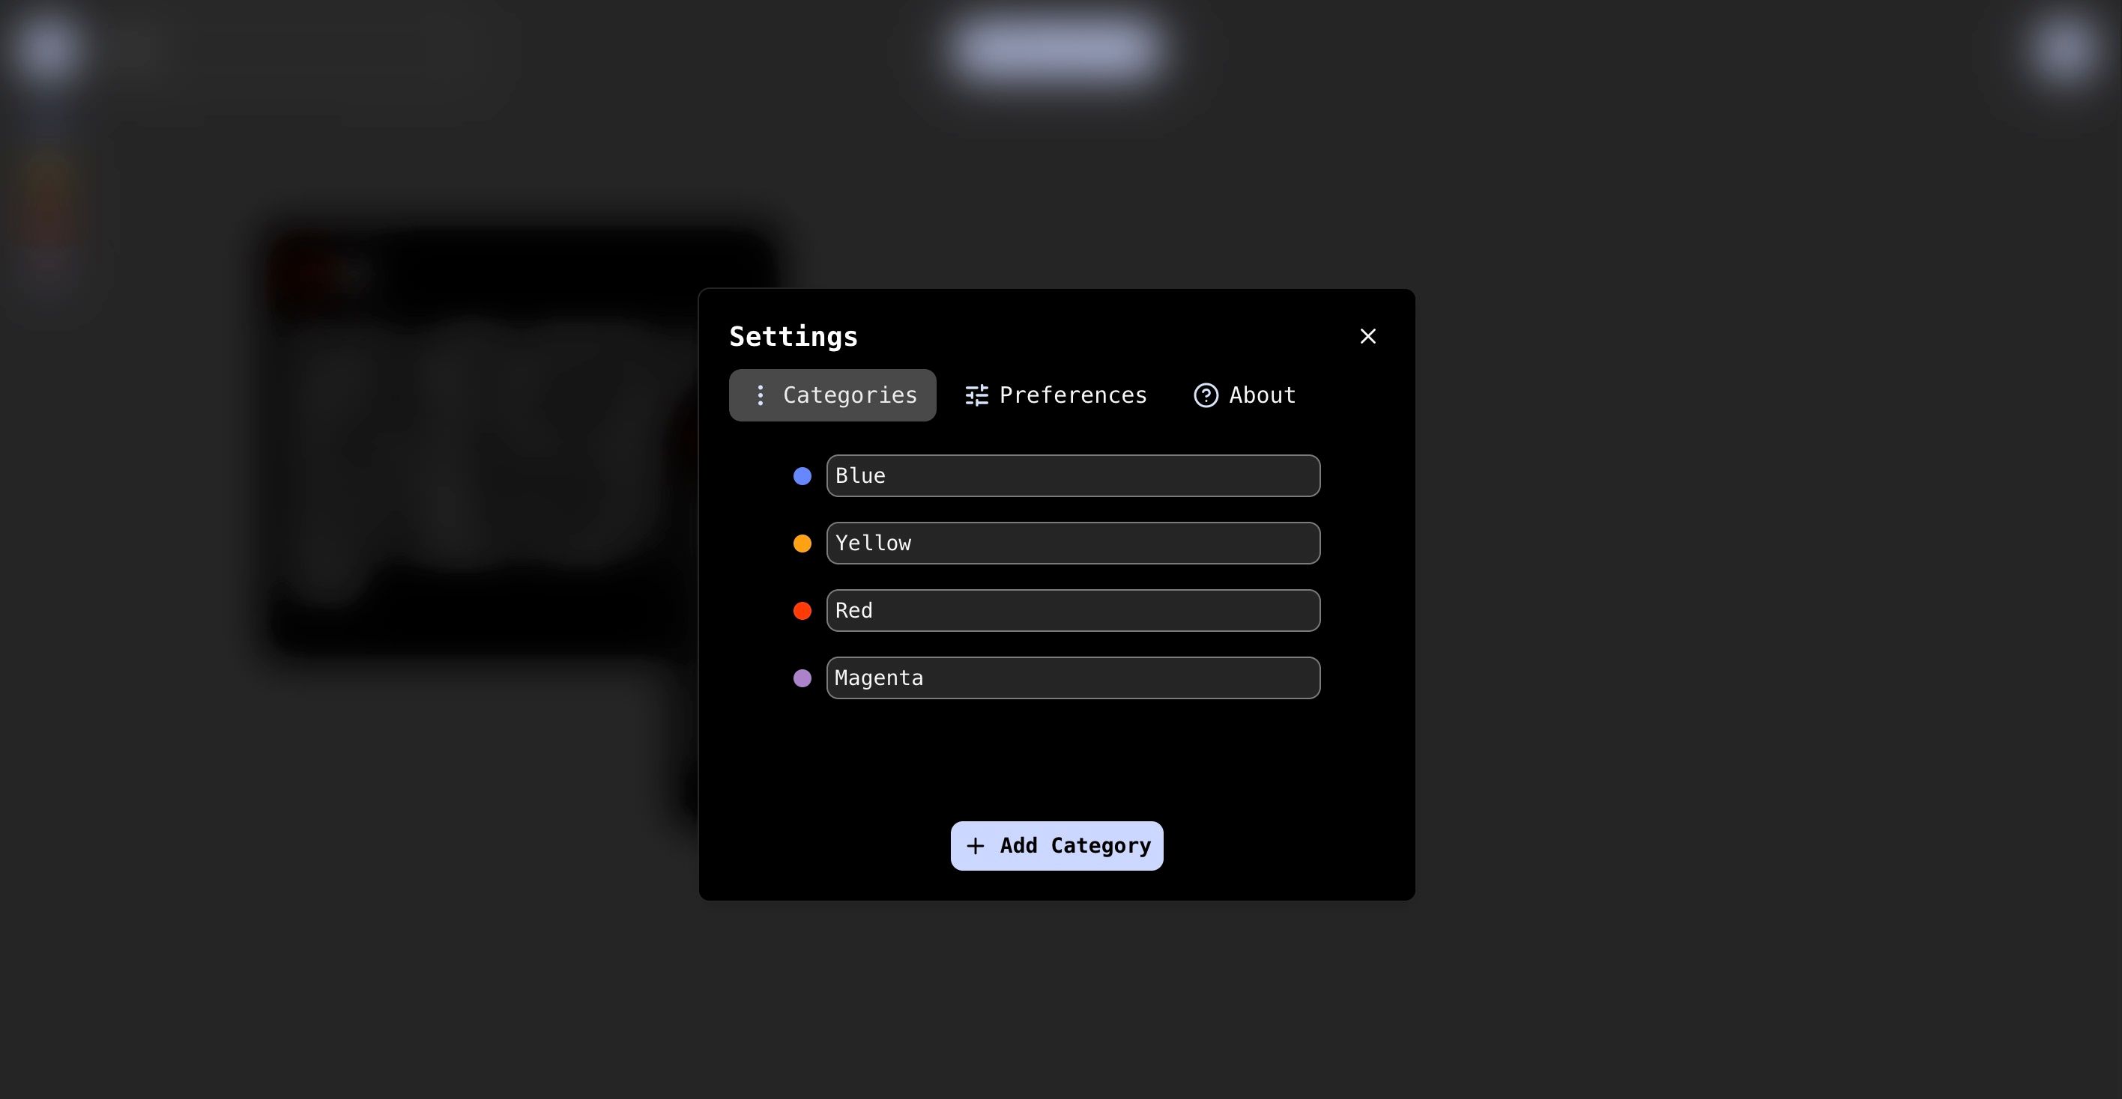
Task: Close the Settings dialog with the X
Action: (1367, 336)
